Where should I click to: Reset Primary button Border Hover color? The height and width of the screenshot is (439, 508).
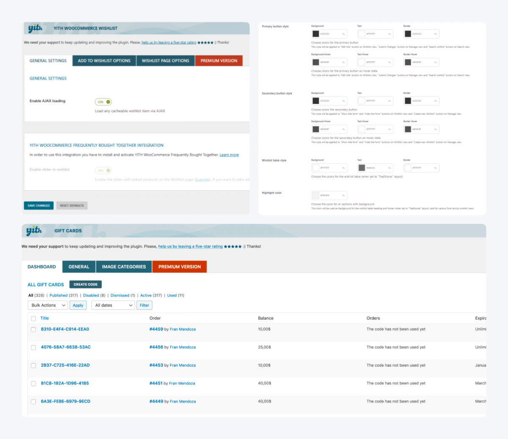tap(436, 62)
